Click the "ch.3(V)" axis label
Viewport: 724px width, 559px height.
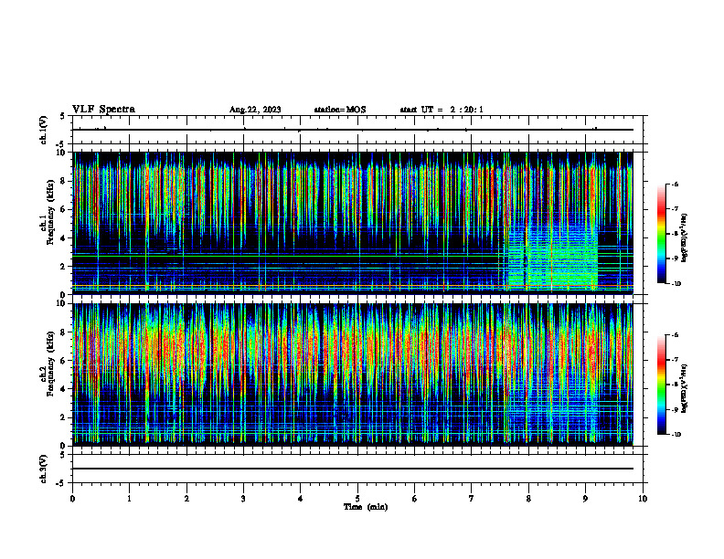43,469
